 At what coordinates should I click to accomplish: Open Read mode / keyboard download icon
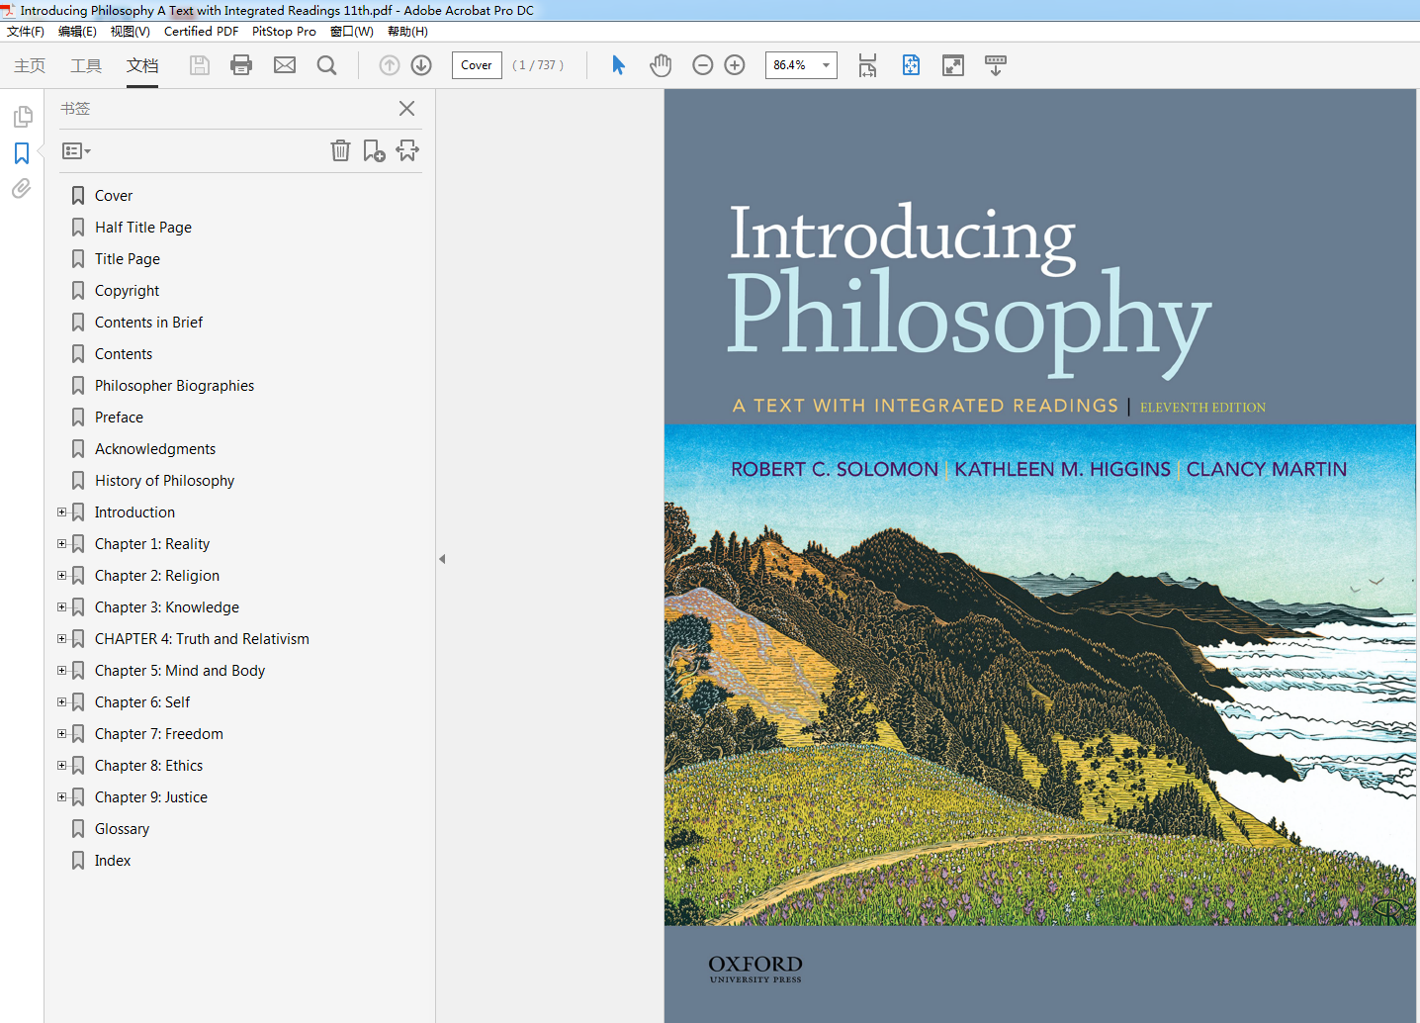coord(996,65)
